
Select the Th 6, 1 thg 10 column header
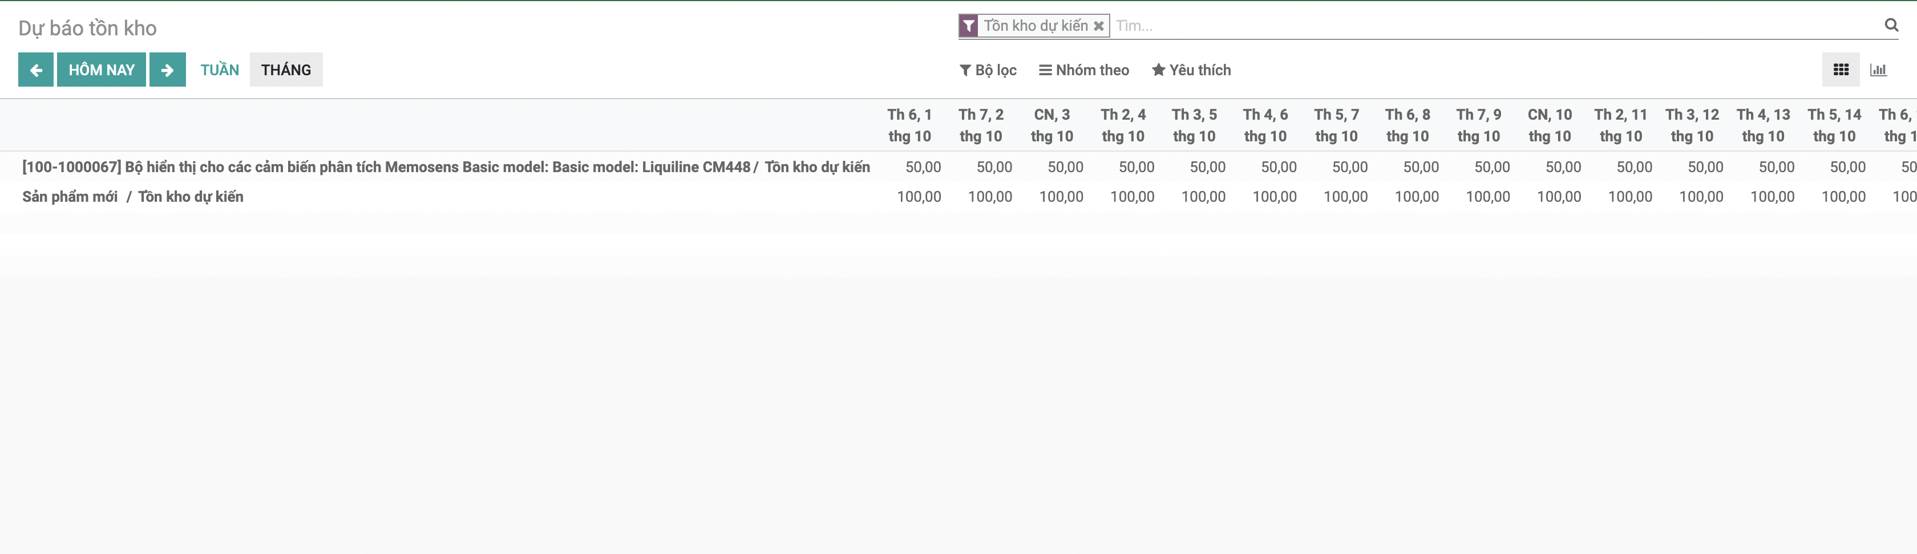click(x=909, y=125)
